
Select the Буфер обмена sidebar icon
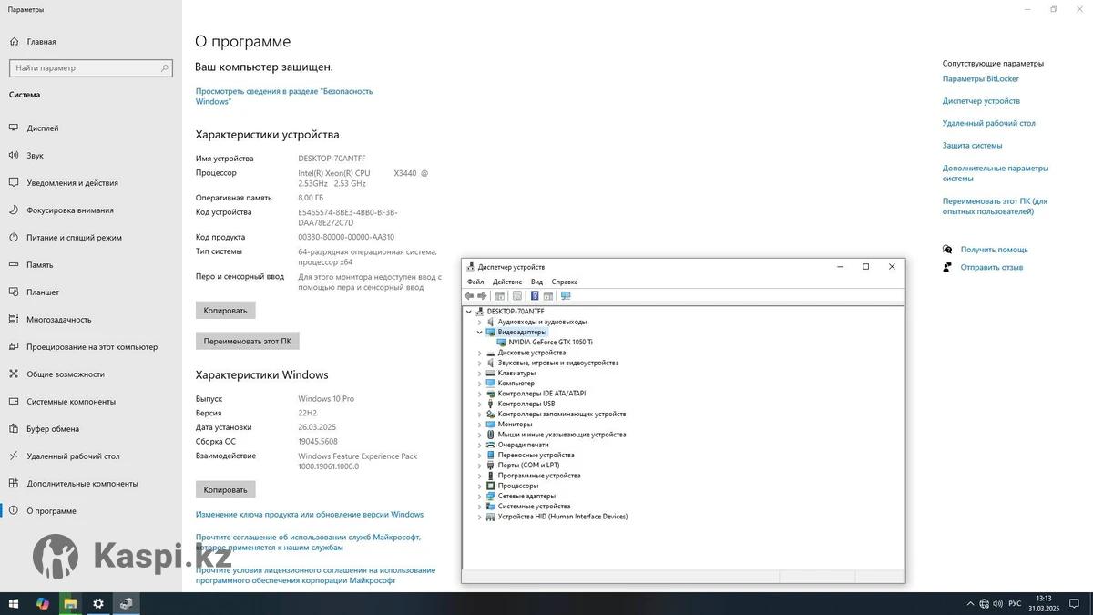[14, 429]
